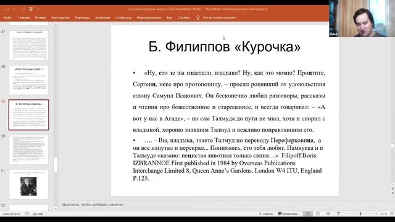
Task: Open the Файл menu
Action: coord(7,18)
